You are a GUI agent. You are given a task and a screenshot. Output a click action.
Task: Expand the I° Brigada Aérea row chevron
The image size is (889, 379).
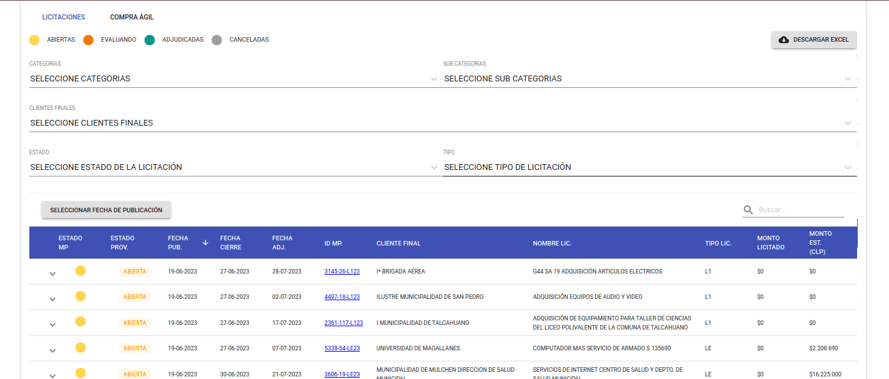53,274
